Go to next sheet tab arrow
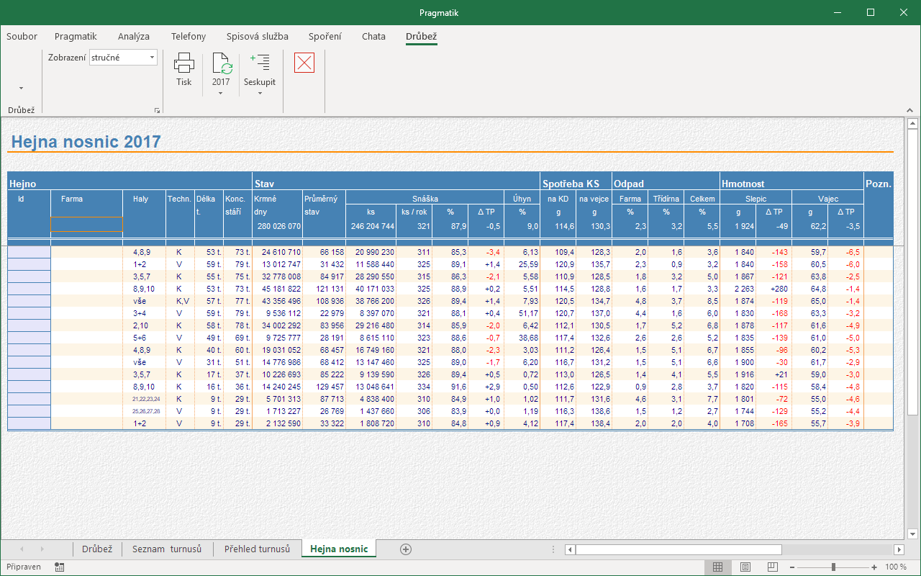Screen dimensions: 921x576 pyautogui.click(x=42, y=549)
